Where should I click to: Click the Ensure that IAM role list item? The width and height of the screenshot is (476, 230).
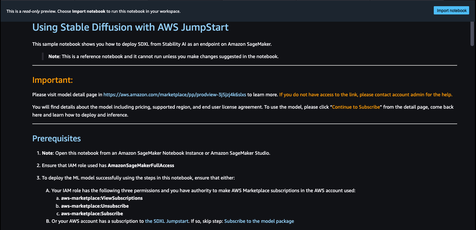(x=108, y=165)
